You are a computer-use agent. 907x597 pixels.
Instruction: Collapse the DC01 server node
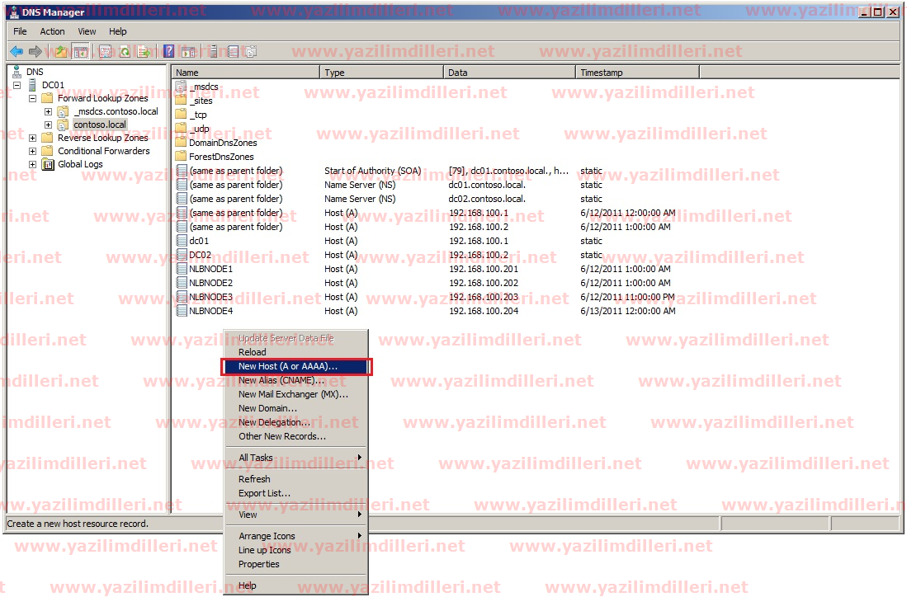[18, 85]
